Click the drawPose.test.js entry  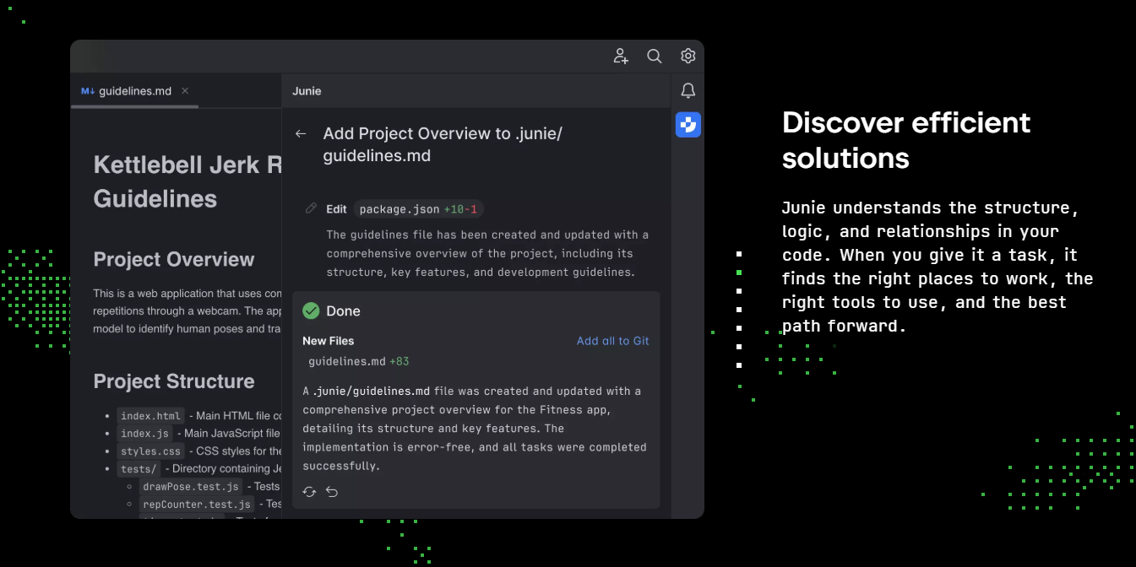click(x=191, y=487)
